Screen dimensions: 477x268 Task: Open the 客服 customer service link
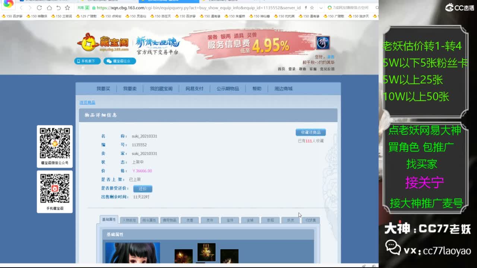313,69
